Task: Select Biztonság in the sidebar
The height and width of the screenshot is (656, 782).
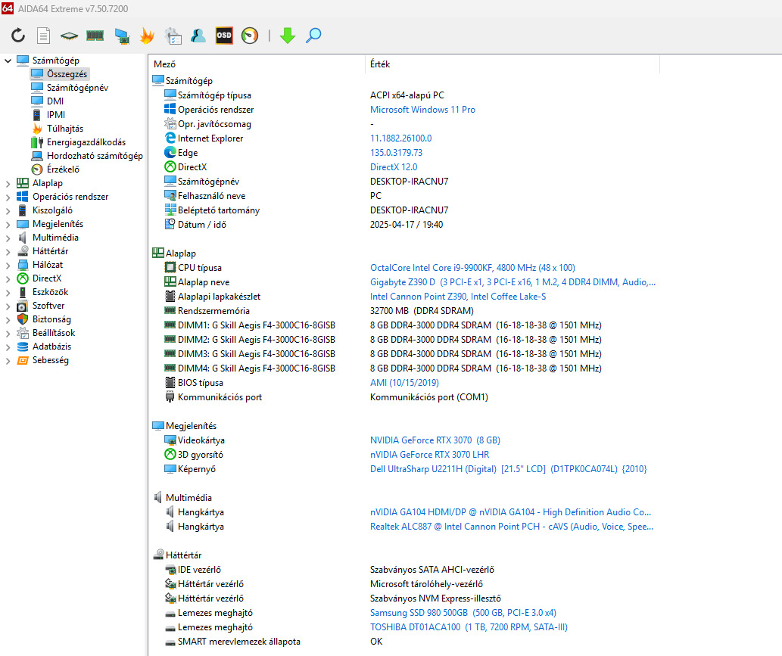Action: (51, 319)
